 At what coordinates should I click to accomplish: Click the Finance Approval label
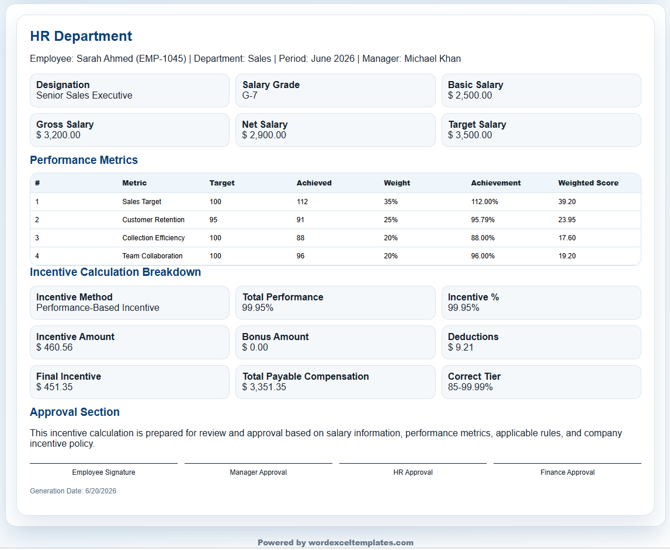[567, 472]
